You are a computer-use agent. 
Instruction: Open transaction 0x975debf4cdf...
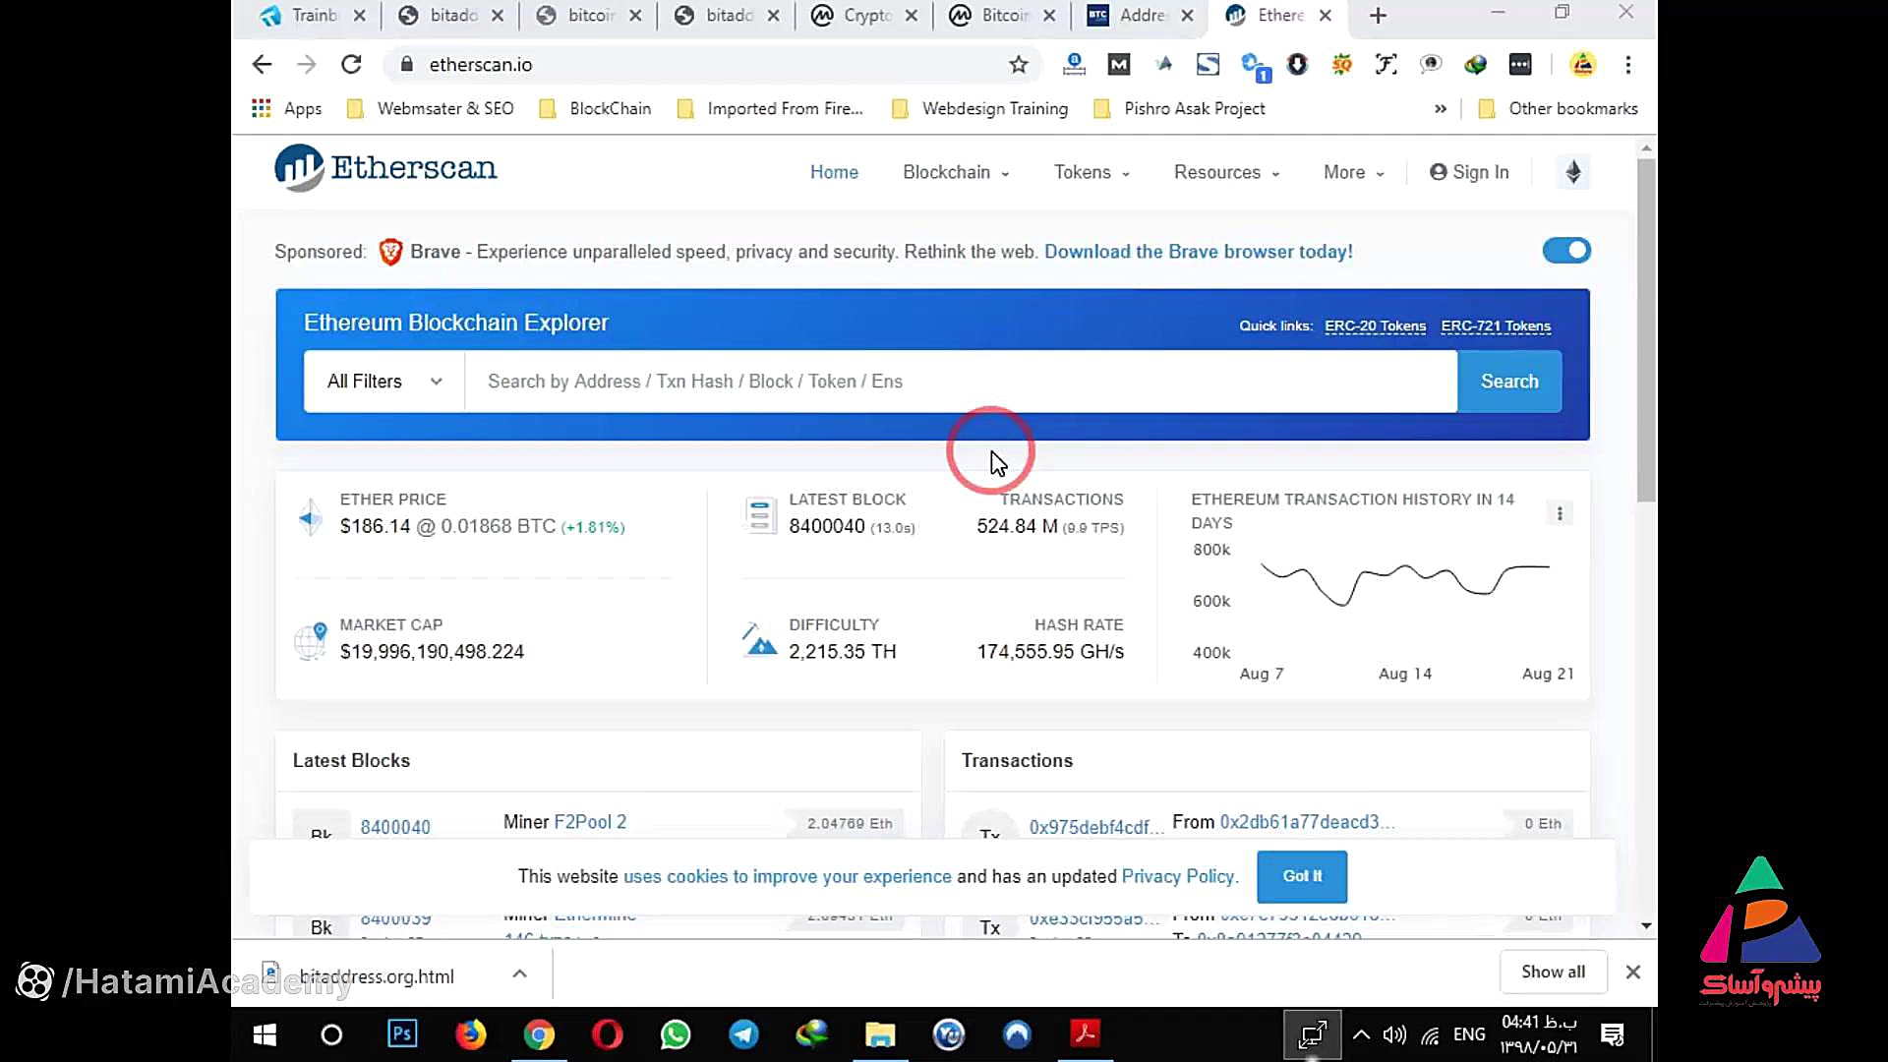click(1095, 827)
